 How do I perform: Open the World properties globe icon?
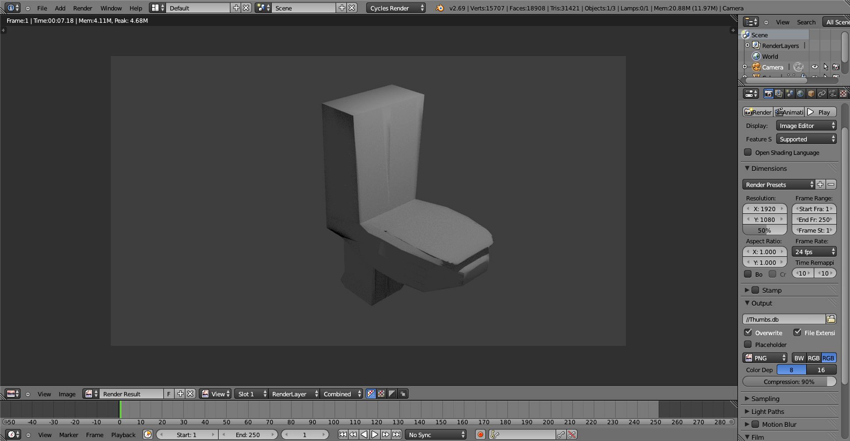800,94
